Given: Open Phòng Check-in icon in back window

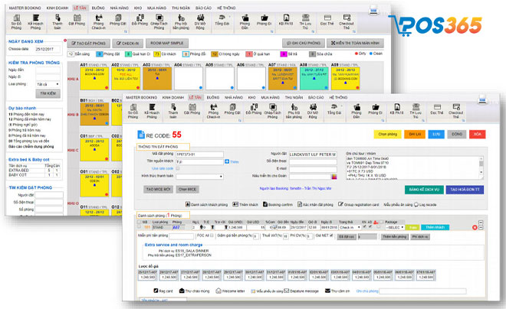Looking at the screenshot, I should pos(98,18).
